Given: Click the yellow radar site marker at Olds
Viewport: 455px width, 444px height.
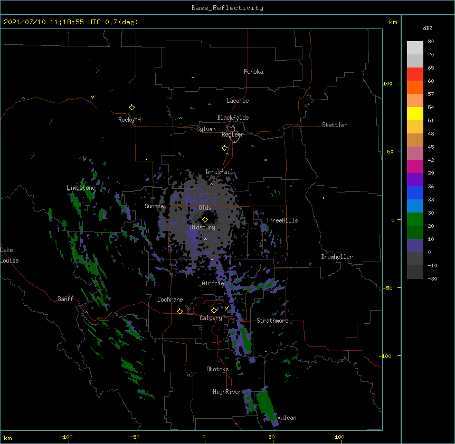Looking at the screenshot, I should click(205, 220).
